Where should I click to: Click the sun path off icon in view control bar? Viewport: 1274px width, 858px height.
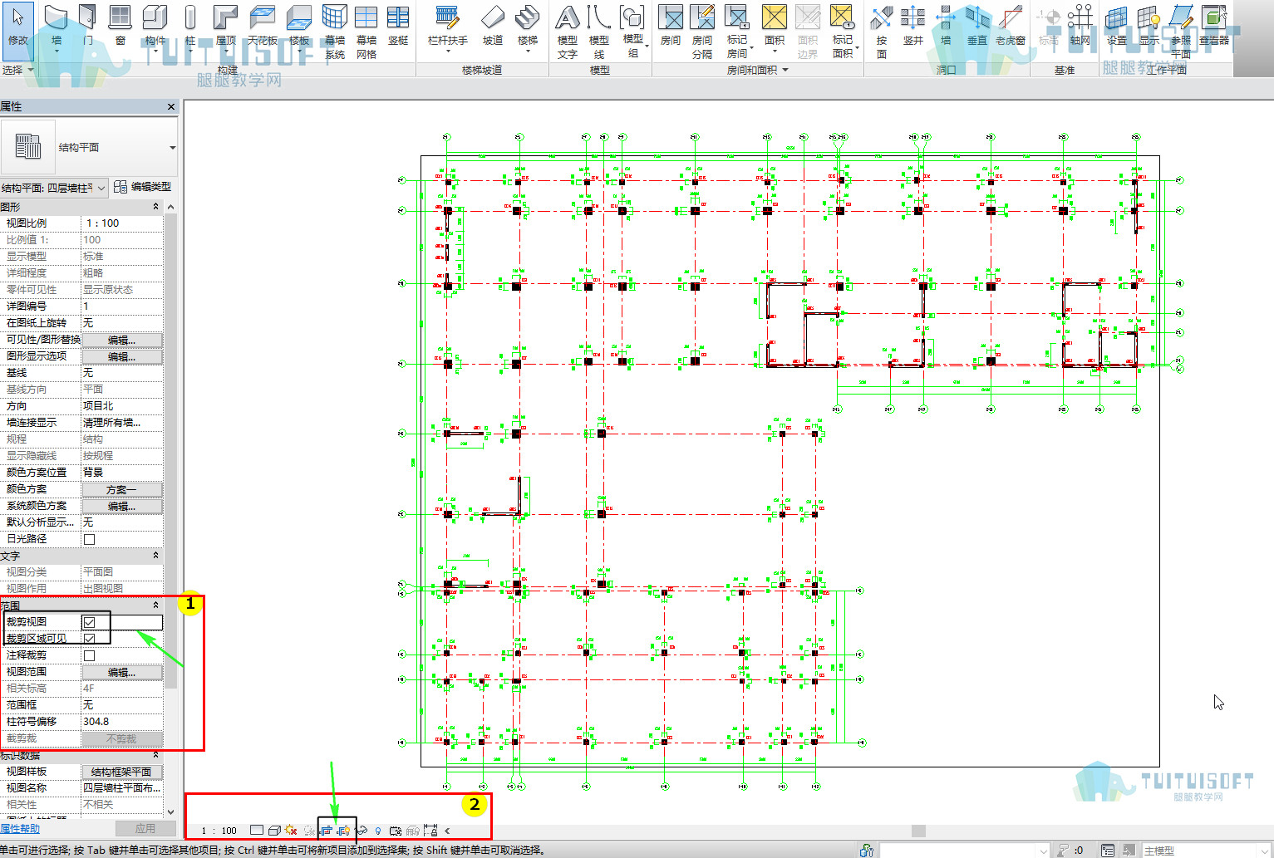(x=290, y=830)
